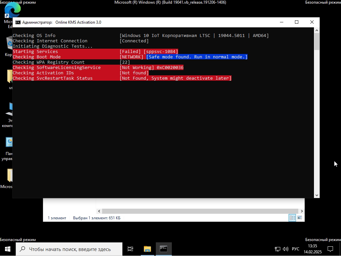Open Task View from the taskbar
Viewport: 341px width, 256px height.
pyautogui.click(x=130, y=249)
